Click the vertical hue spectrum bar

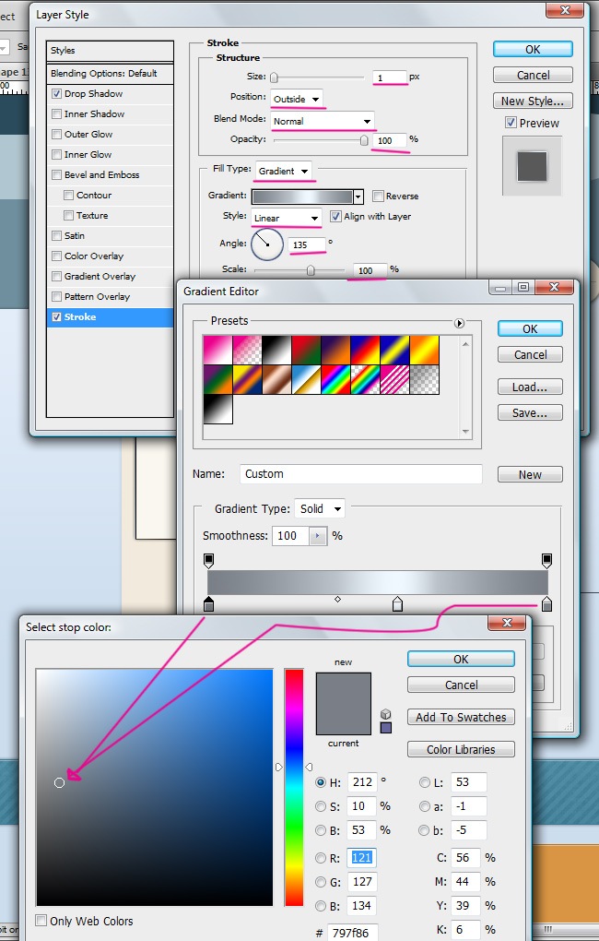click(294, 787)
